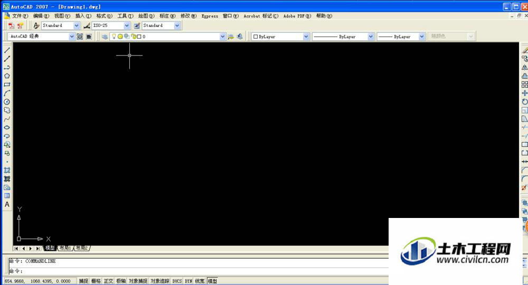Open the Layer Properties Manager icon
This screenshot has width=528, height=285.
105,36
